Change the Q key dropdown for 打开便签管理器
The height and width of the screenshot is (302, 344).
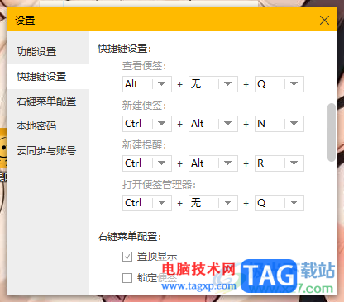279,203
